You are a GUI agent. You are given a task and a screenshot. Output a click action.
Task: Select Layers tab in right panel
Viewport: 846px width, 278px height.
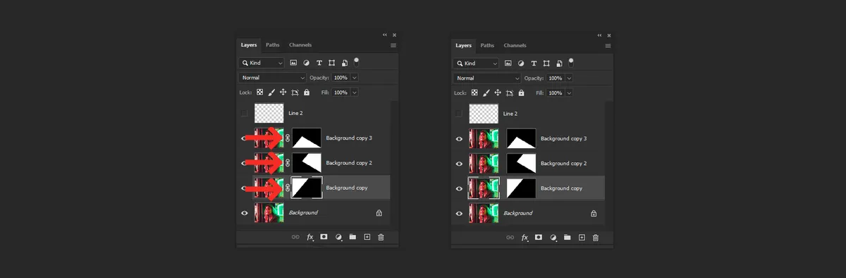463,45
